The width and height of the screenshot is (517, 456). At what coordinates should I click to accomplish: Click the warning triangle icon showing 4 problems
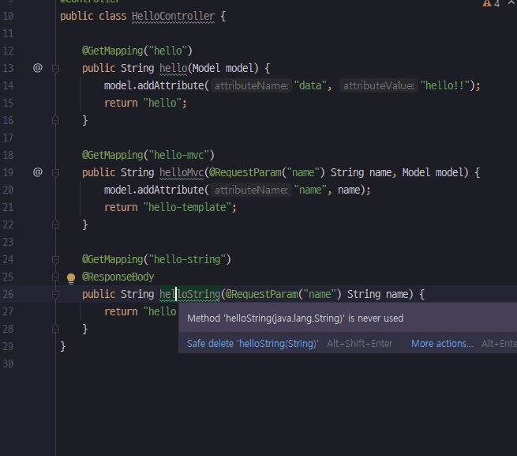(x=486, y=4)
